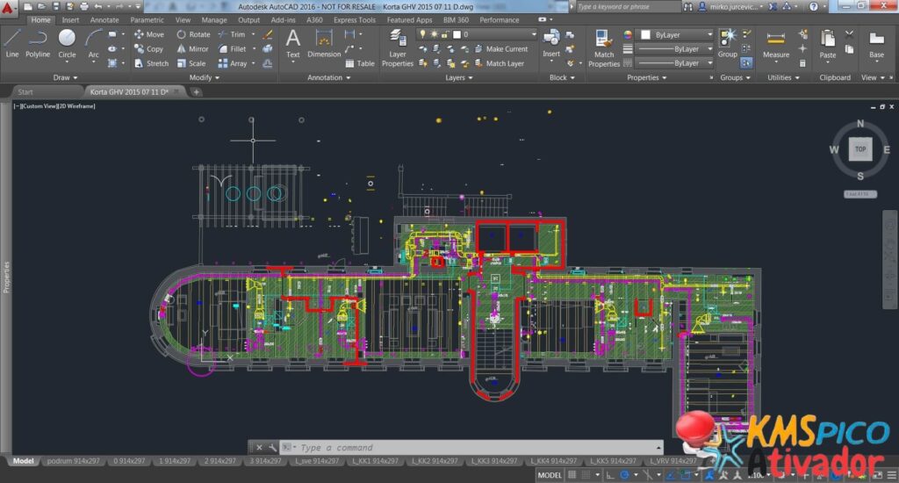Click the object color wheel icon

point(628,35)
